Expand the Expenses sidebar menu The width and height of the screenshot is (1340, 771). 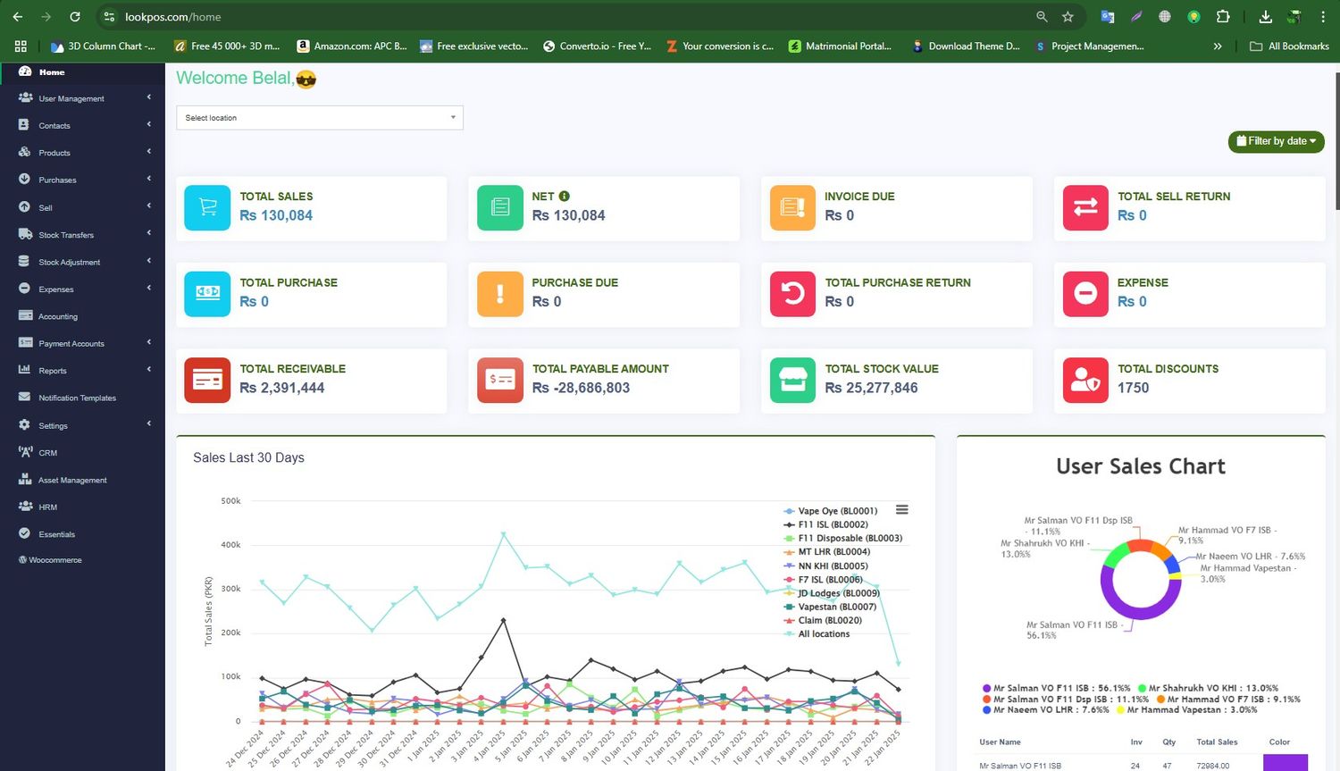[149, 289]
